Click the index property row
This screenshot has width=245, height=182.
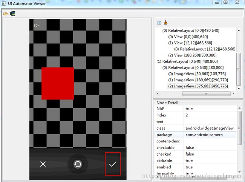coord(196,115)
